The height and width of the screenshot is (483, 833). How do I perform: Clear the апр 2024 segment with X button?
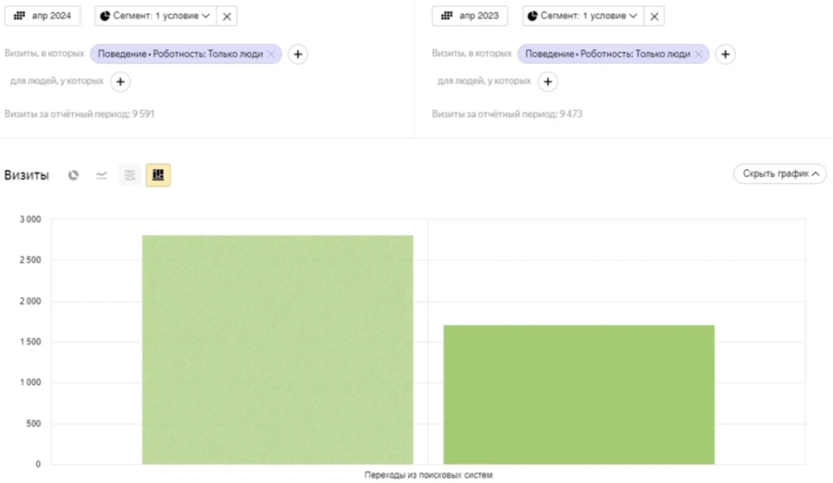pyautogui.click(x=227, y=16)
